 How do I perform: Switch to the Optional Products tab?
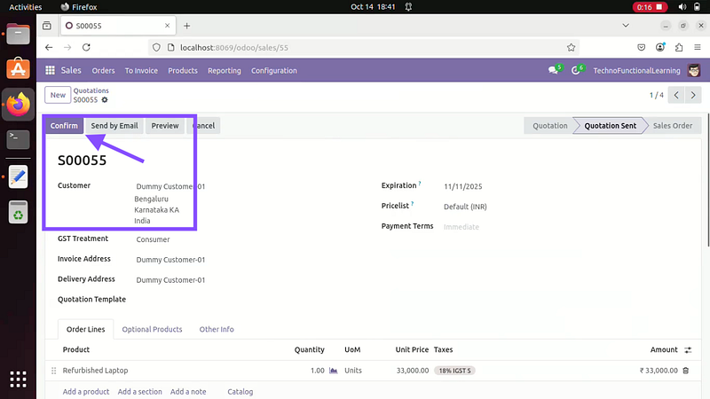pyautogui.click(x=152, y=329)
